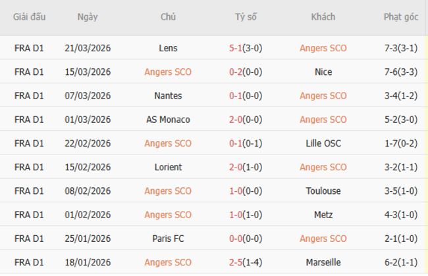Open the Marseille away team link
This screenshot has height=276, width=428.
point(323,262)
